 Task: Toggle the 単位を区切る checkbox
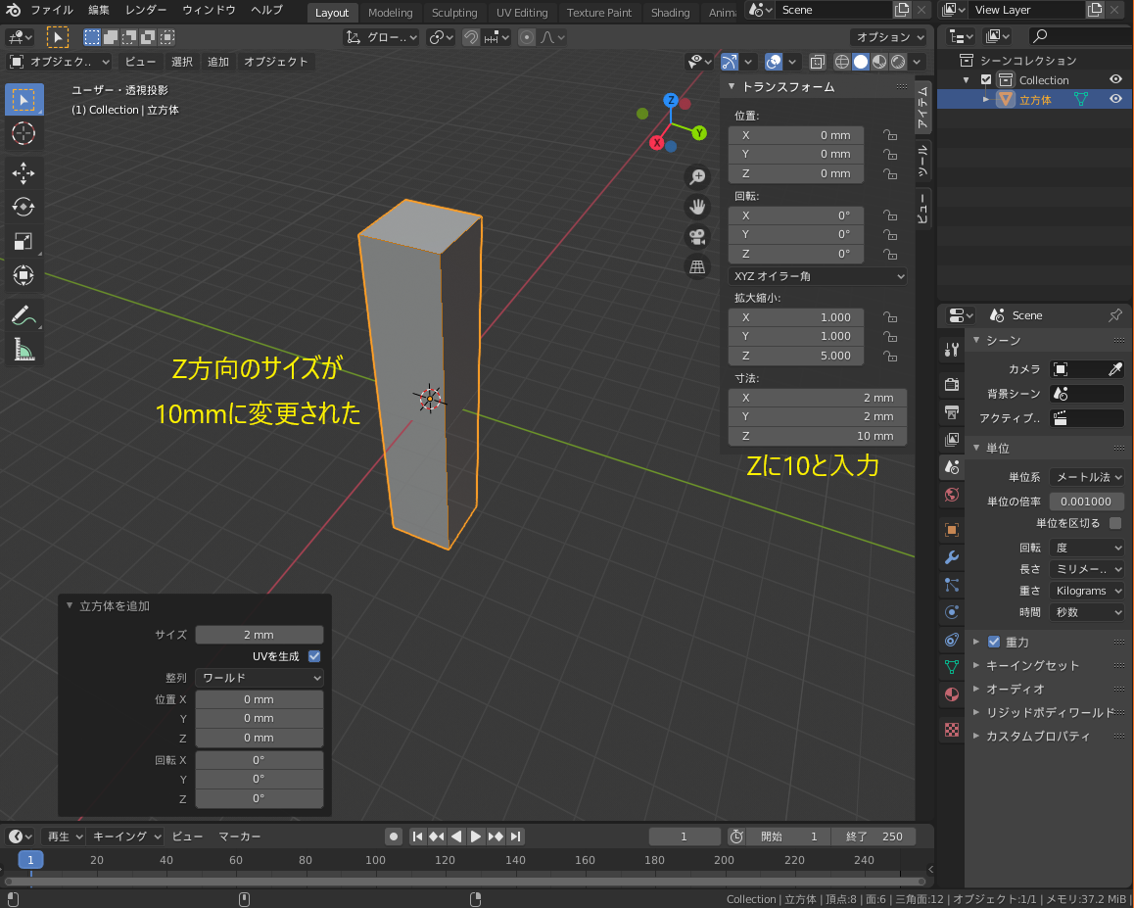pos(1115,523)
